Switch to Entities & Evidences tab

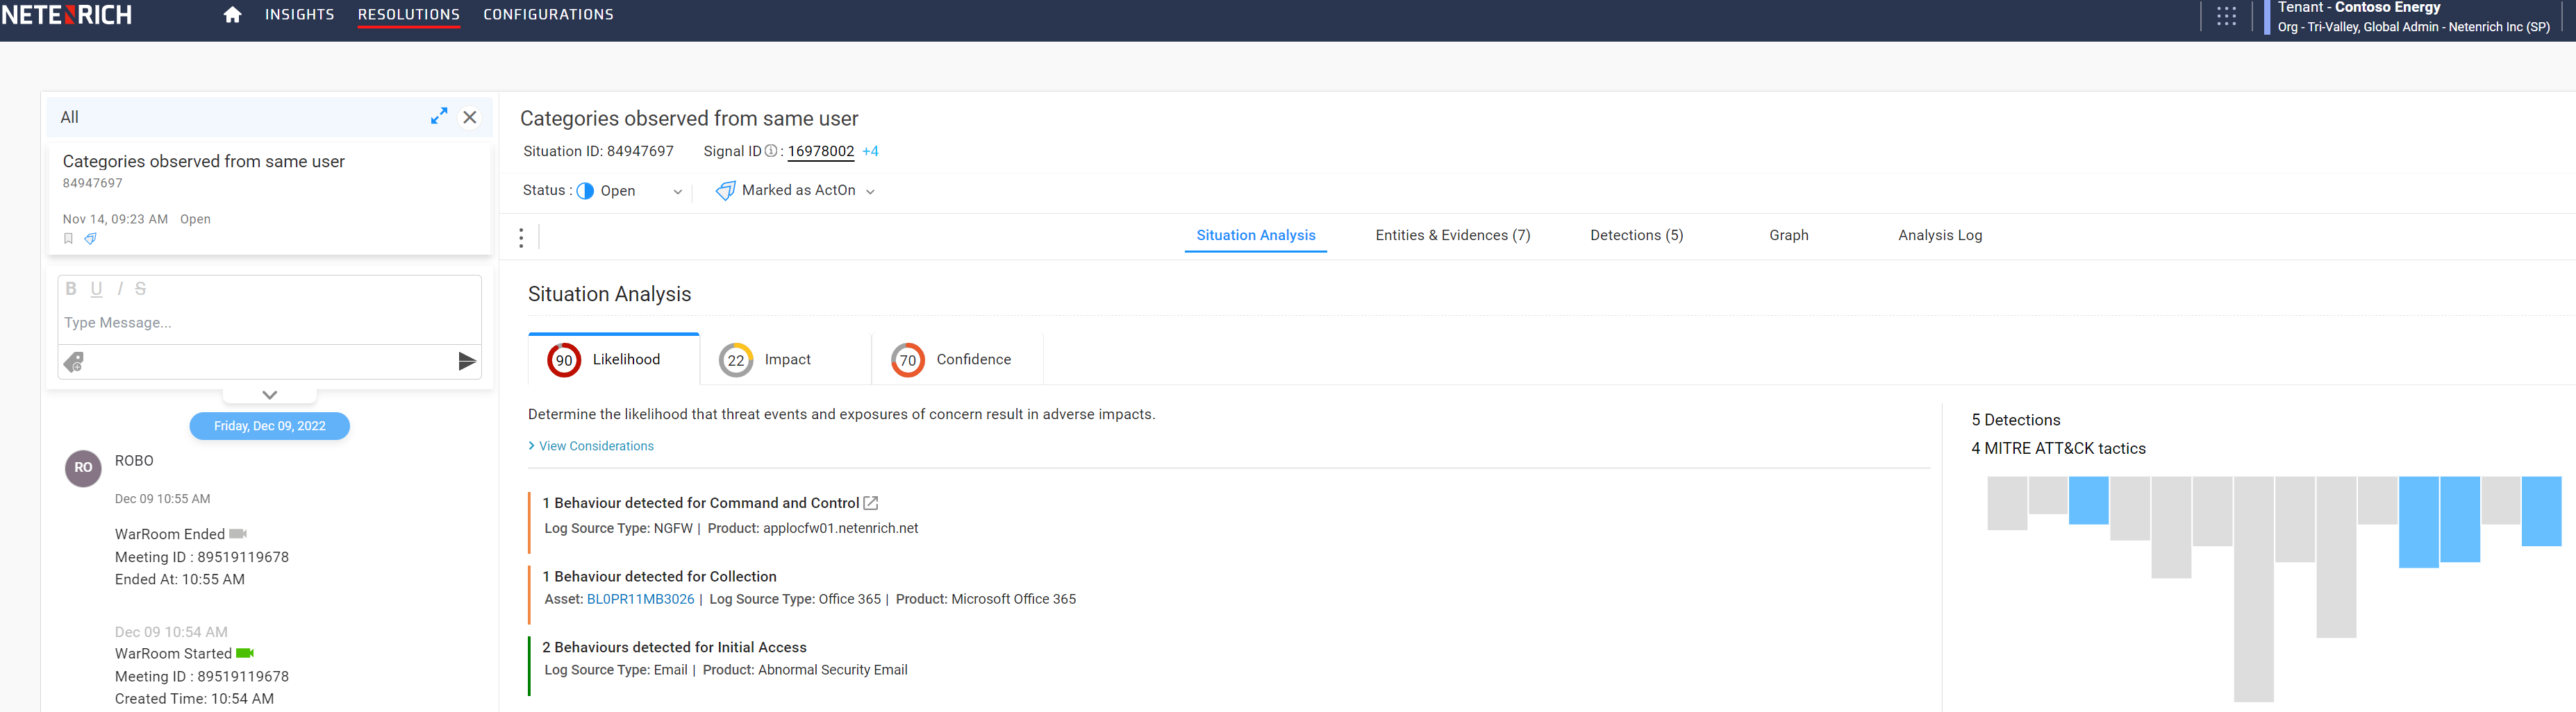[1452, 236]
